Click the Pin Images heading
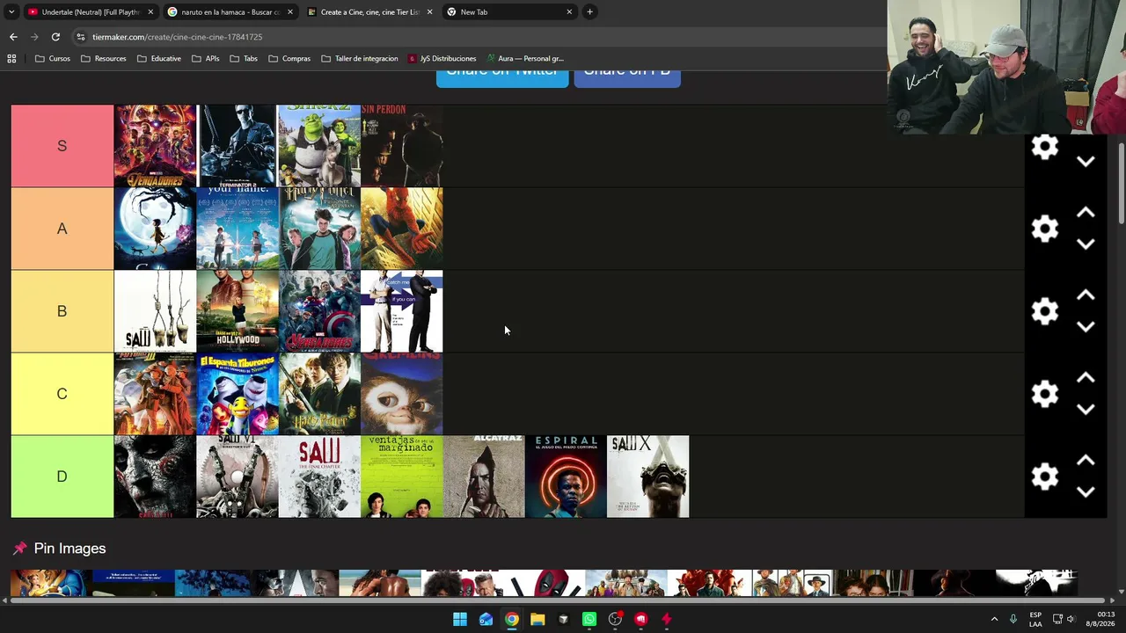This screenshot has height=633, width=1126. [69, 549]
